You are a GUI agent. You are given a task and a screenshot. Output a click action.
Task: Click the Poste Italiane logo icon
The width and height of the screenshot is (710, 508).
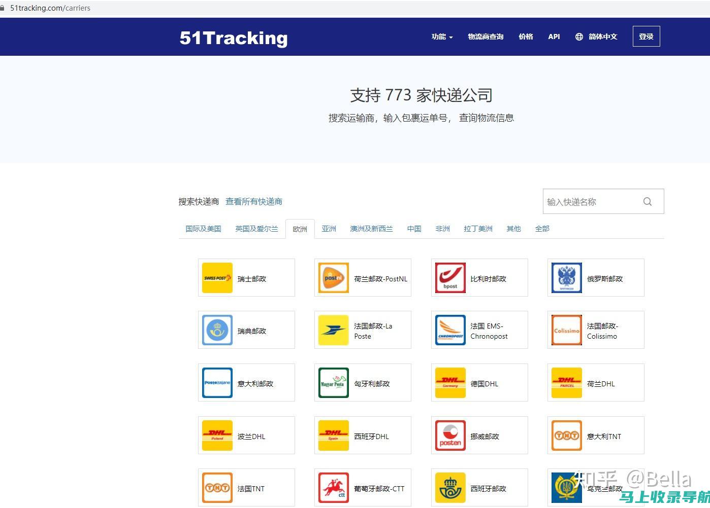pyautogui.click(x=217, y=383)
